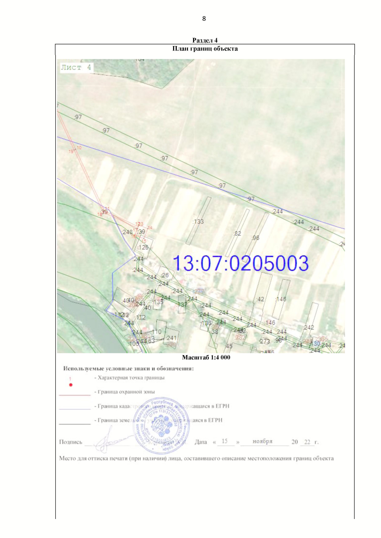
Task: Click the 'Раздел 4' section heading
Action: pos(205,40)
